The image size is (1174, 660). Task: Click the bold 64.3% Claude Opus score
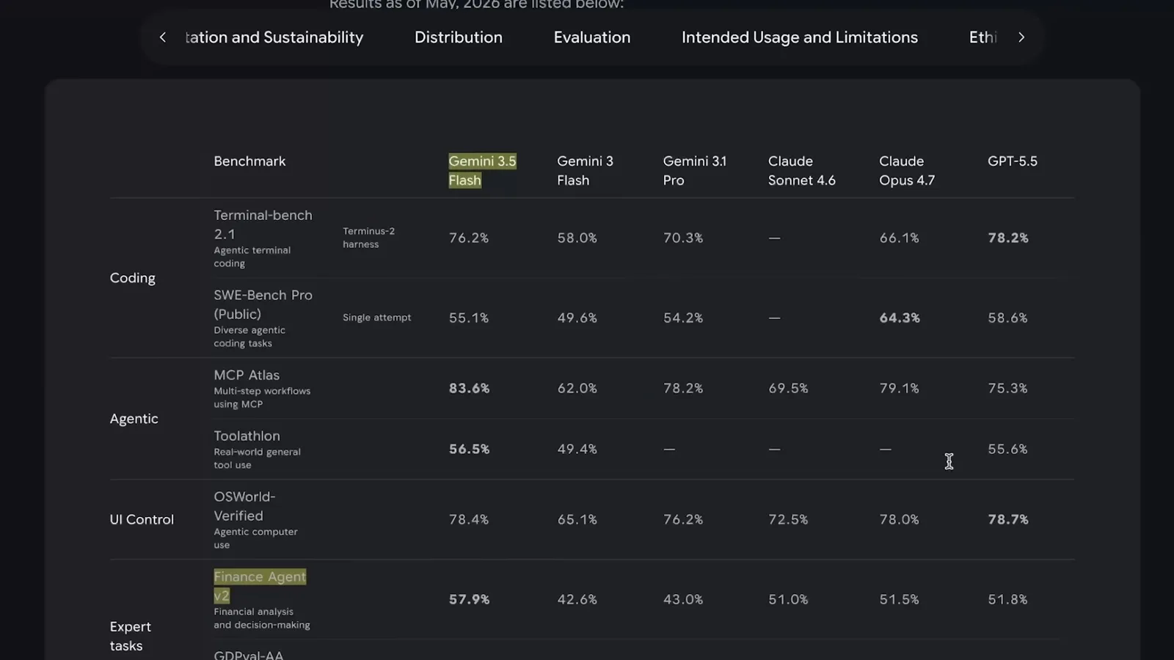(900, 318)
